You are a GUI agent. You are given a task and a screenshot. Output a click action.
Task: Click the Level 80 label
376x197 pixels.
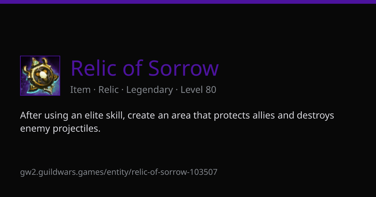[x=198, y=90]
